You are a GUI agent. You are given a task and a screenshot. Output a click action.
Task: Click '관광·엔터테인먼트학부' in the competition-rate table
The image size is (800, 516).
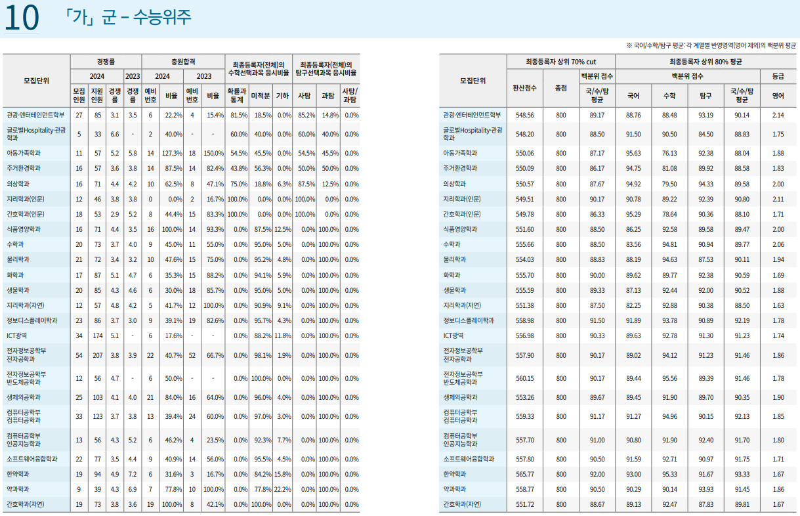pos(35,115)
